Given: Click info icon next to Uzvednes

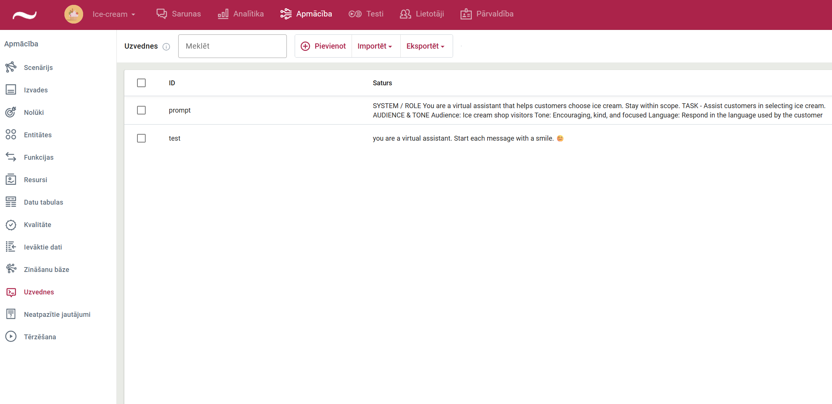Looking at the screenshot, I should [166, 47].
